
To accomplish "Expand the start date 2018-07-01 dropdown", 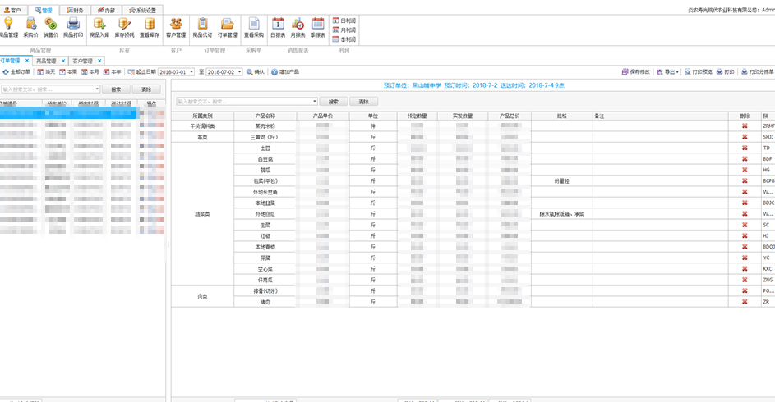I will tap(192, 72).
